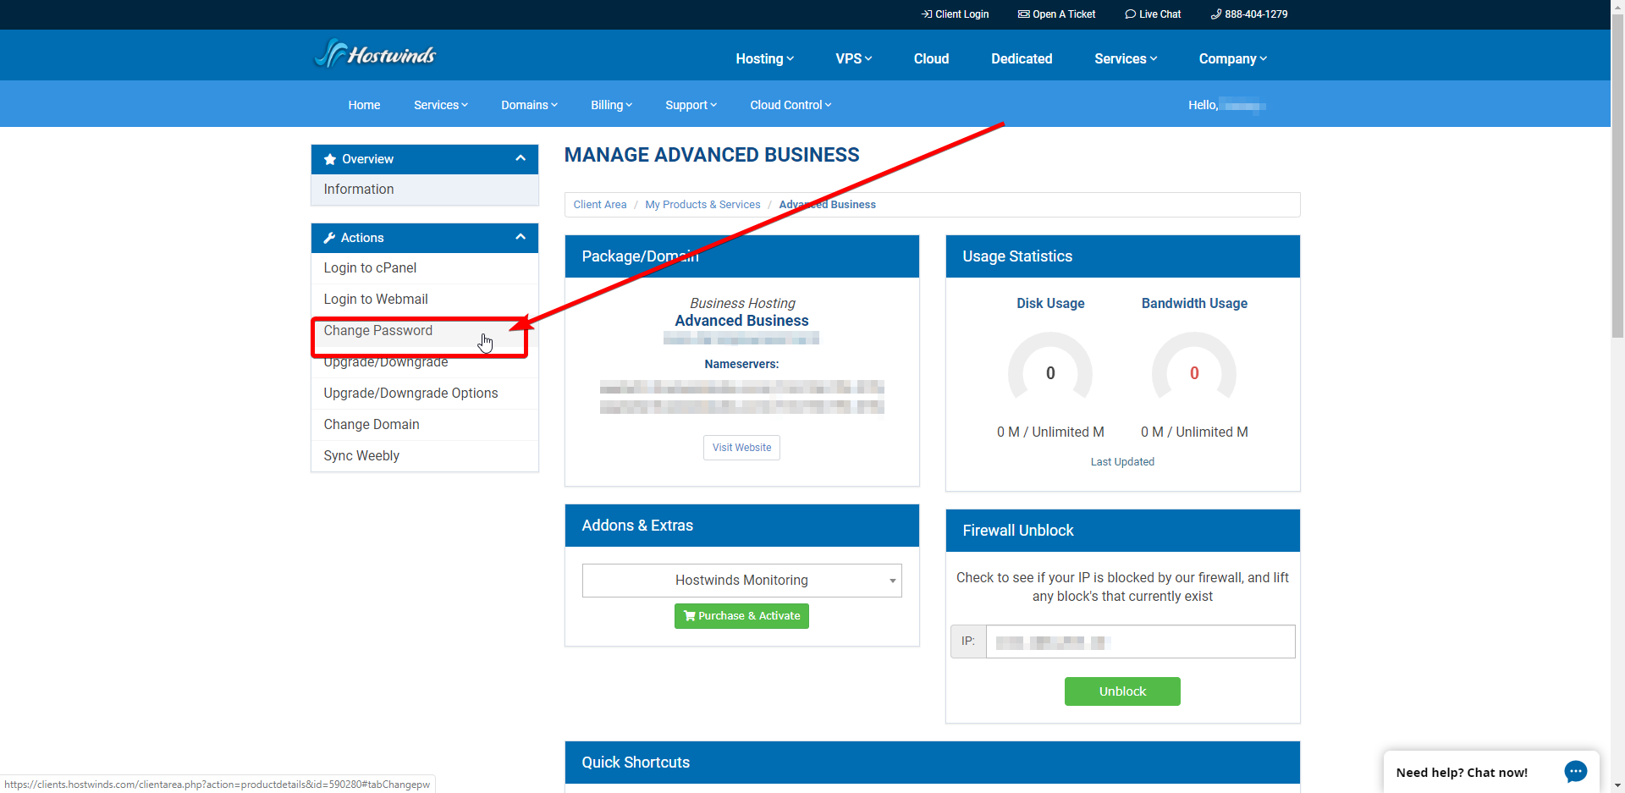Click the Visit Website button
Viewport: 1625px width, 793px height.
[741, 448]
